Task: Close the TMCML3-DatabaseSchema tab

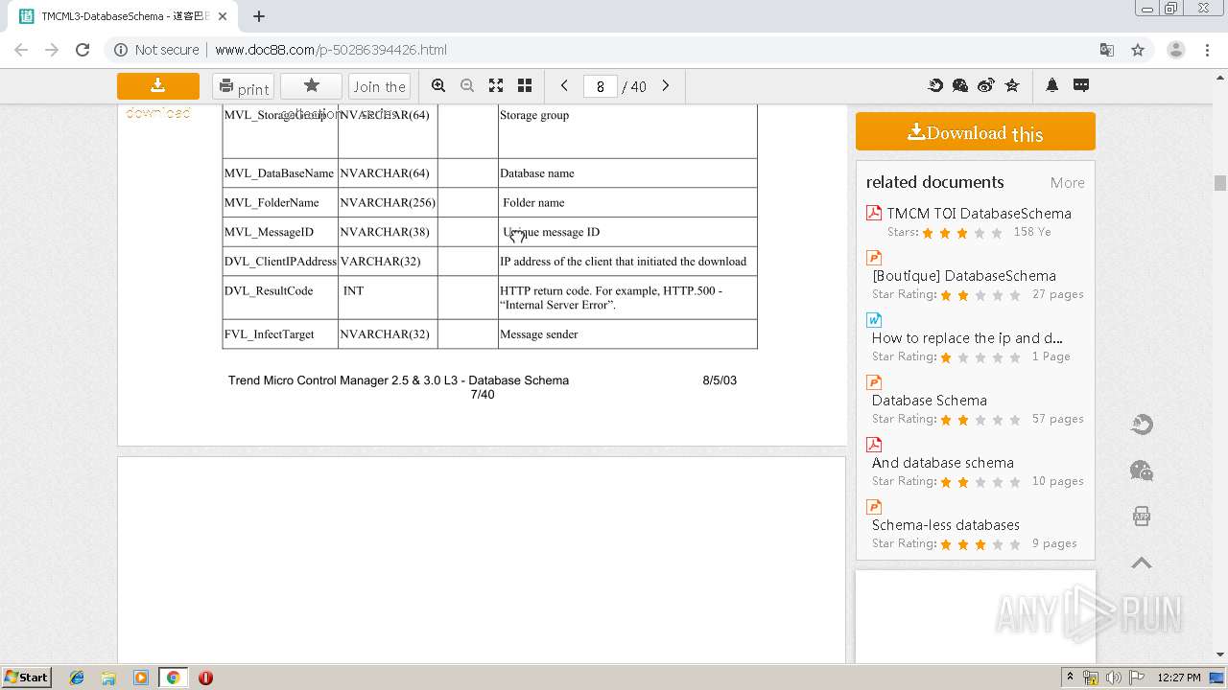Action: click(223, 16)
